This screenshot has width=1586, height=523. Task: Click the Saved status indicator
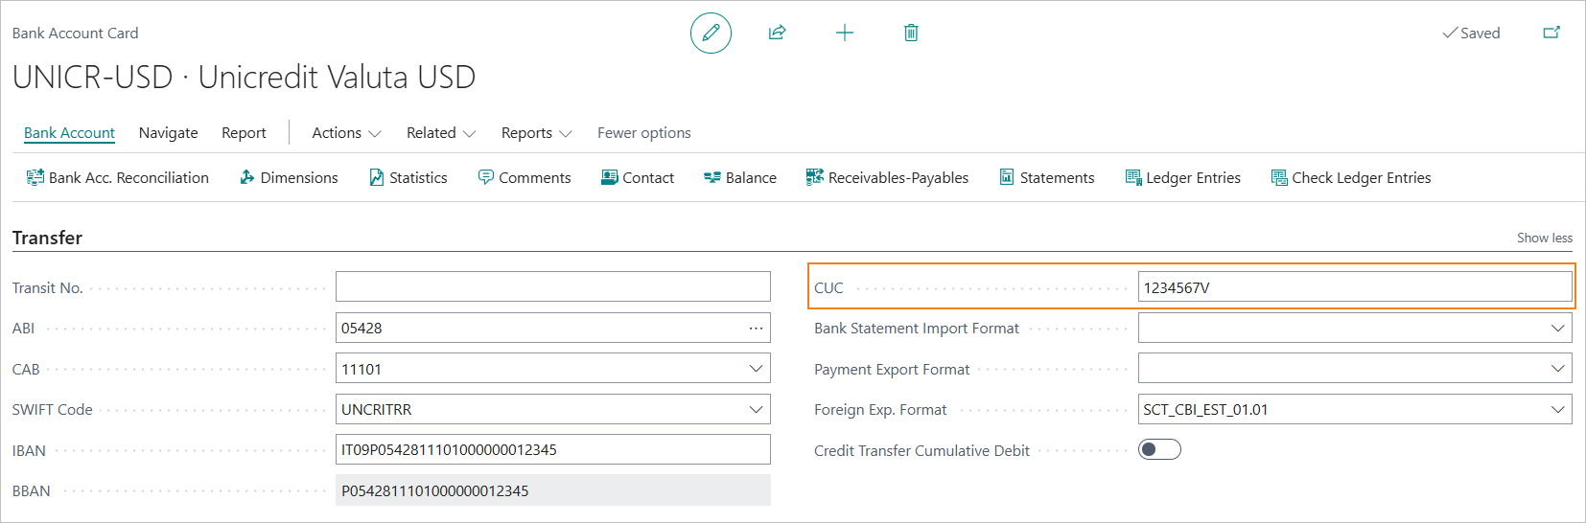1471,33
